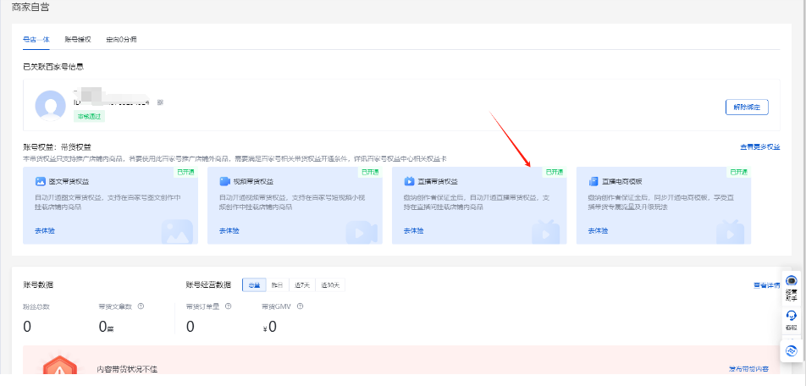Click the help icon beside 带货文章数
Screen dimensions: 806x386
141,306
